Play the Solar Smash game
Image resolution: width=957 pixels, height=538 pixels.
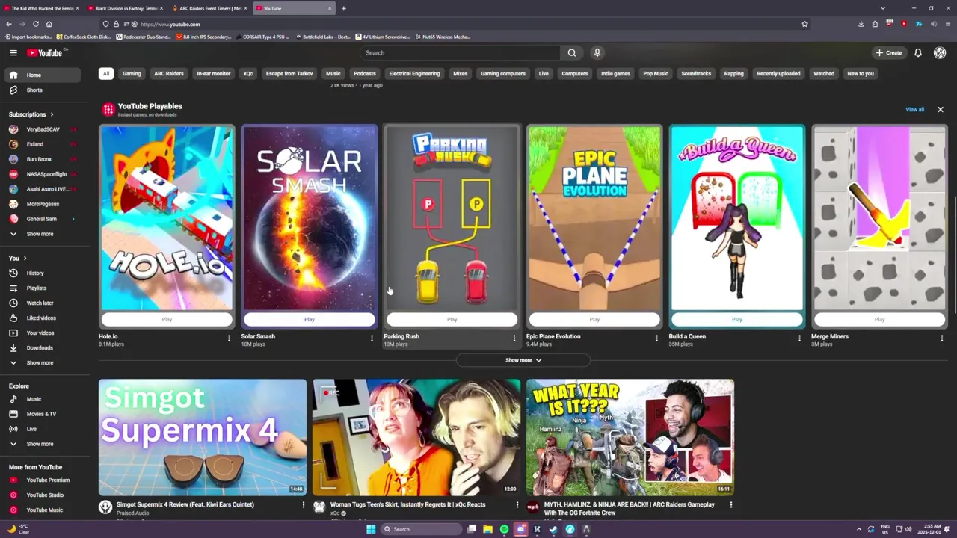[310, 320]
